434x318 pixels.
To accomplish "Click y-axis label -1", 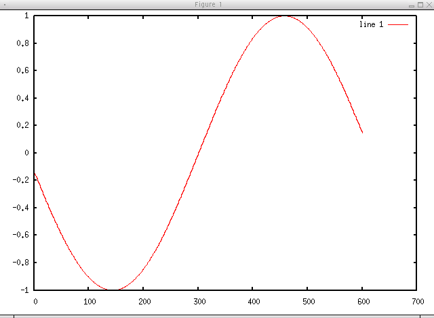I will click(x=24, y=290).
